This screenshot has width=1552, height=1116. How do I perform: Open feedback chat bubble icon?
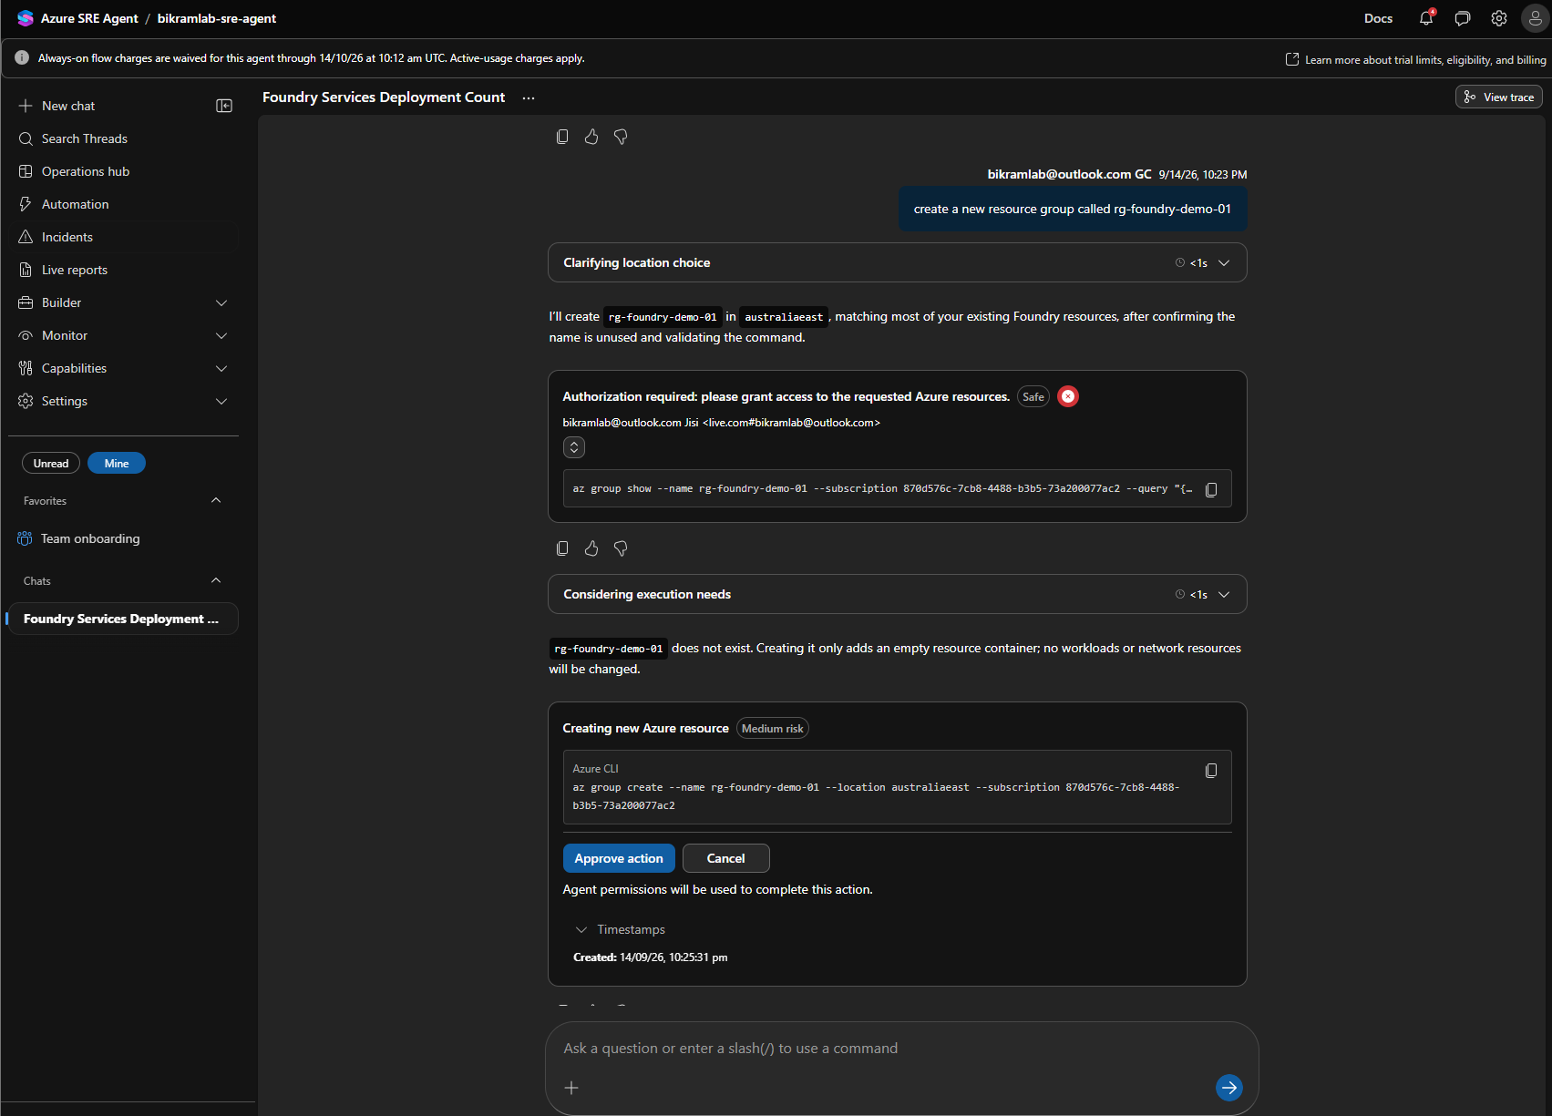(1463, 18)
